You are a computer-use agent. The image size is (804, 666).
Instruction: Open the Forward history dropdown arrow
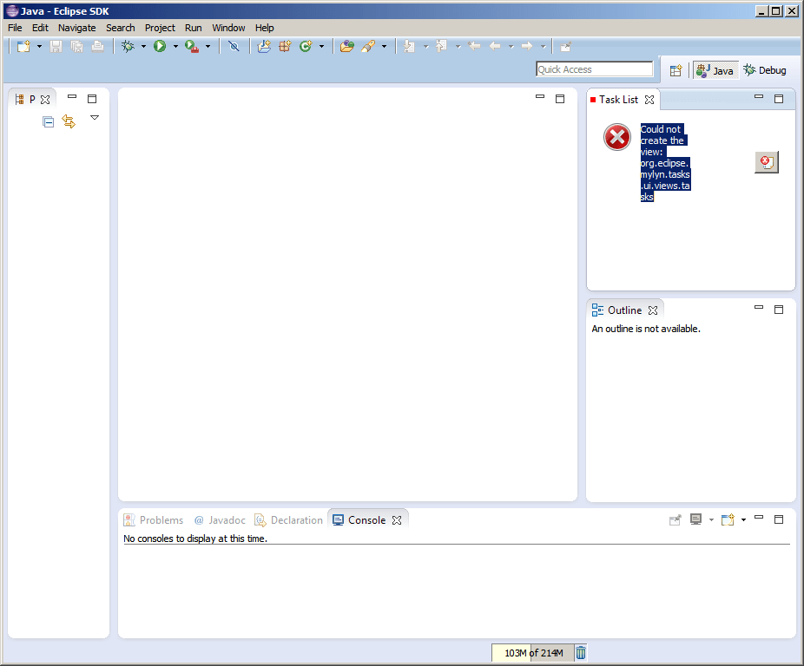(543, 47)
